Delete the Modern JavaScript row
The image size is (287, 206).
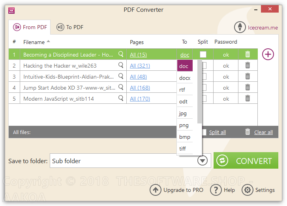click(248, 98)
